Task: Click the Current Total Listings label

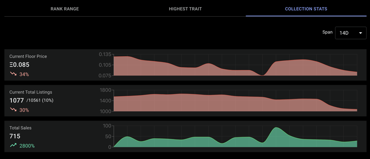Action: 31,92
